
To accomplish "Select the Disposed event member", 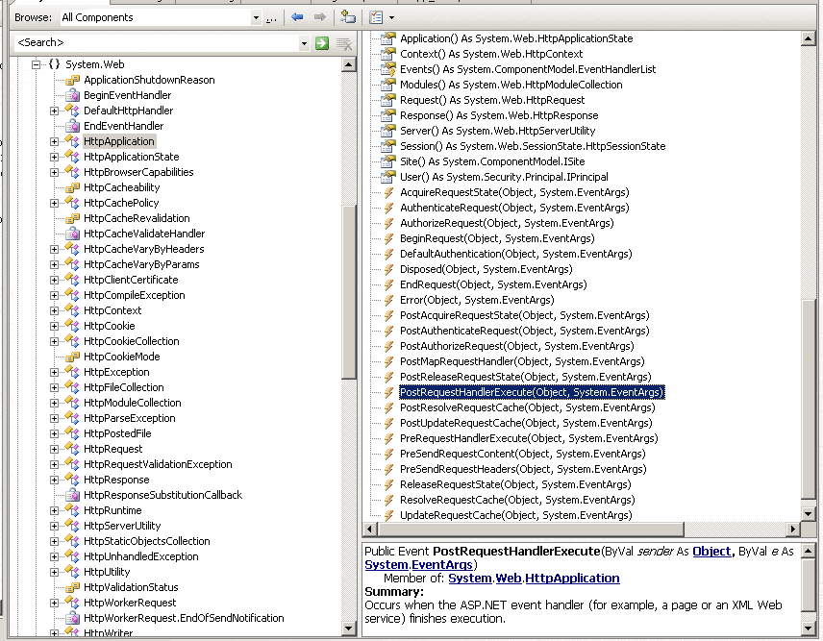I will click(486, 270).
